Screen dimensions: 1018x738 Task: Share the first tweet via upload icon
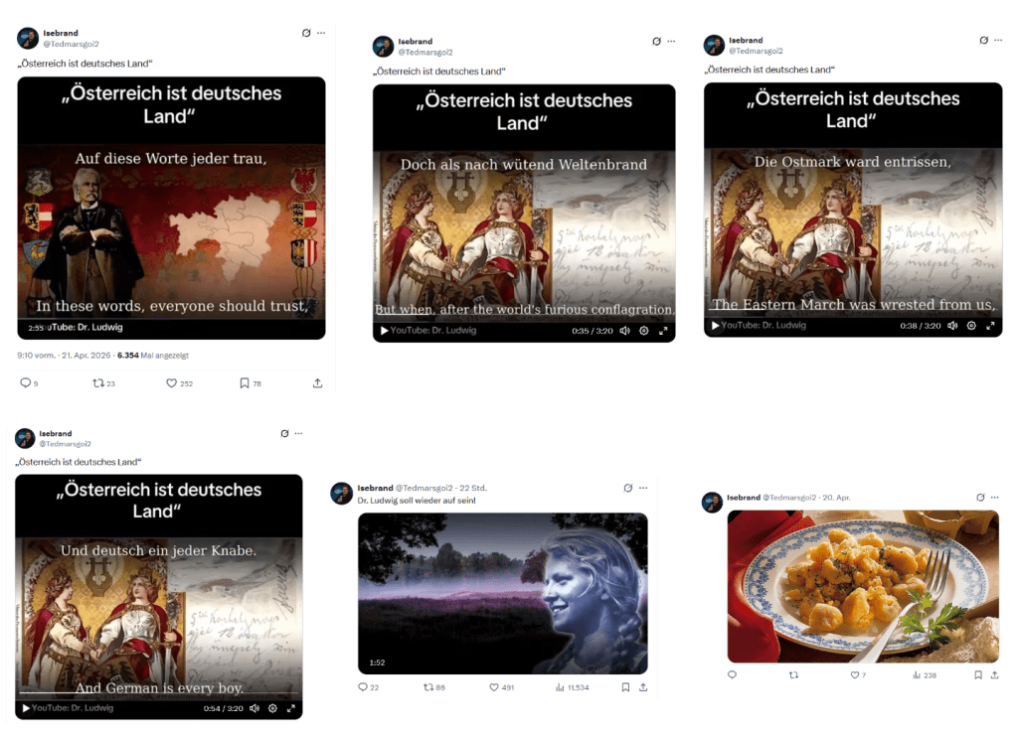point(317,383)
